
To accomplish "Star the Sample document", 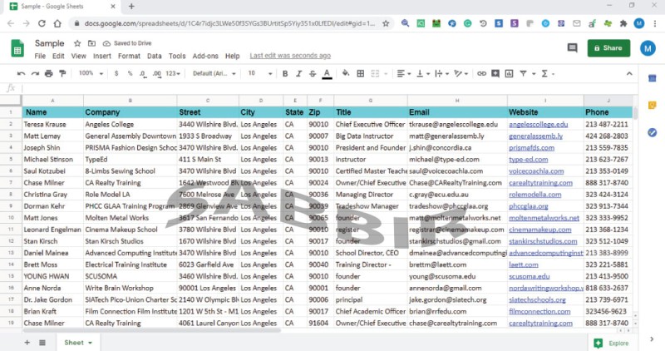I will 77,43.
